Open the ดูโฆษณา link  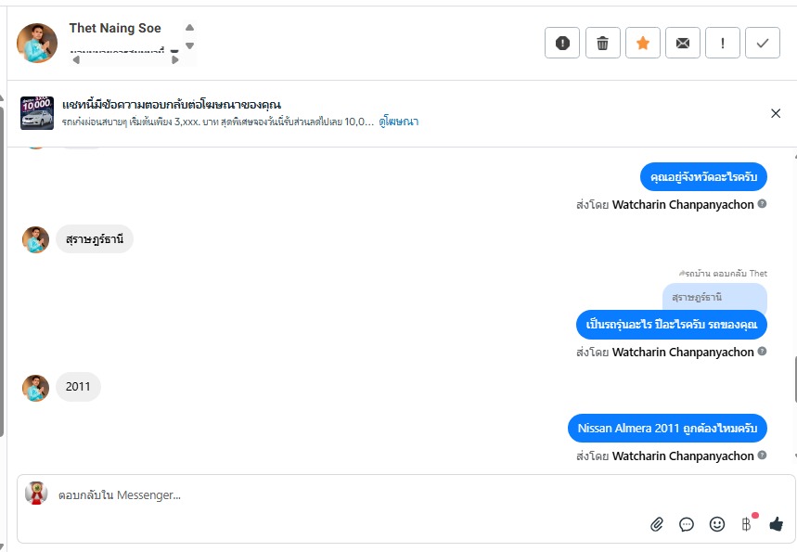point(399,122)
